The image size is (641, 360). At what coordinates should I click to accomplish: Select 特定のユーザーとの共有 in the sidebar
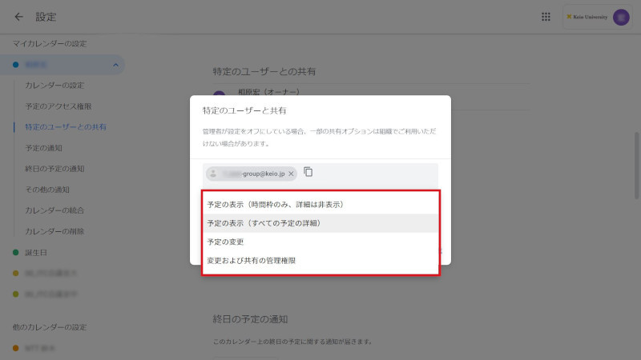(x=66, y=126)
